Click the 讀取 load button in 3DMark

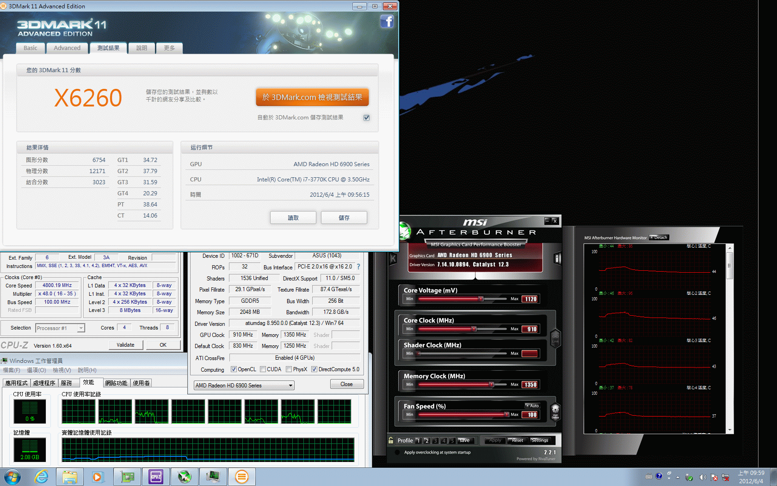(x=293, y=218)
